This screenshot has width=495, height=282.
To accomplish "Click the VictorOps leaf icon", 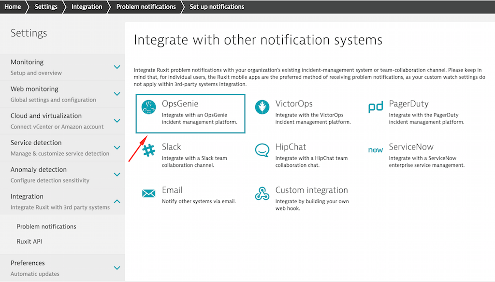I will [262, 107].
